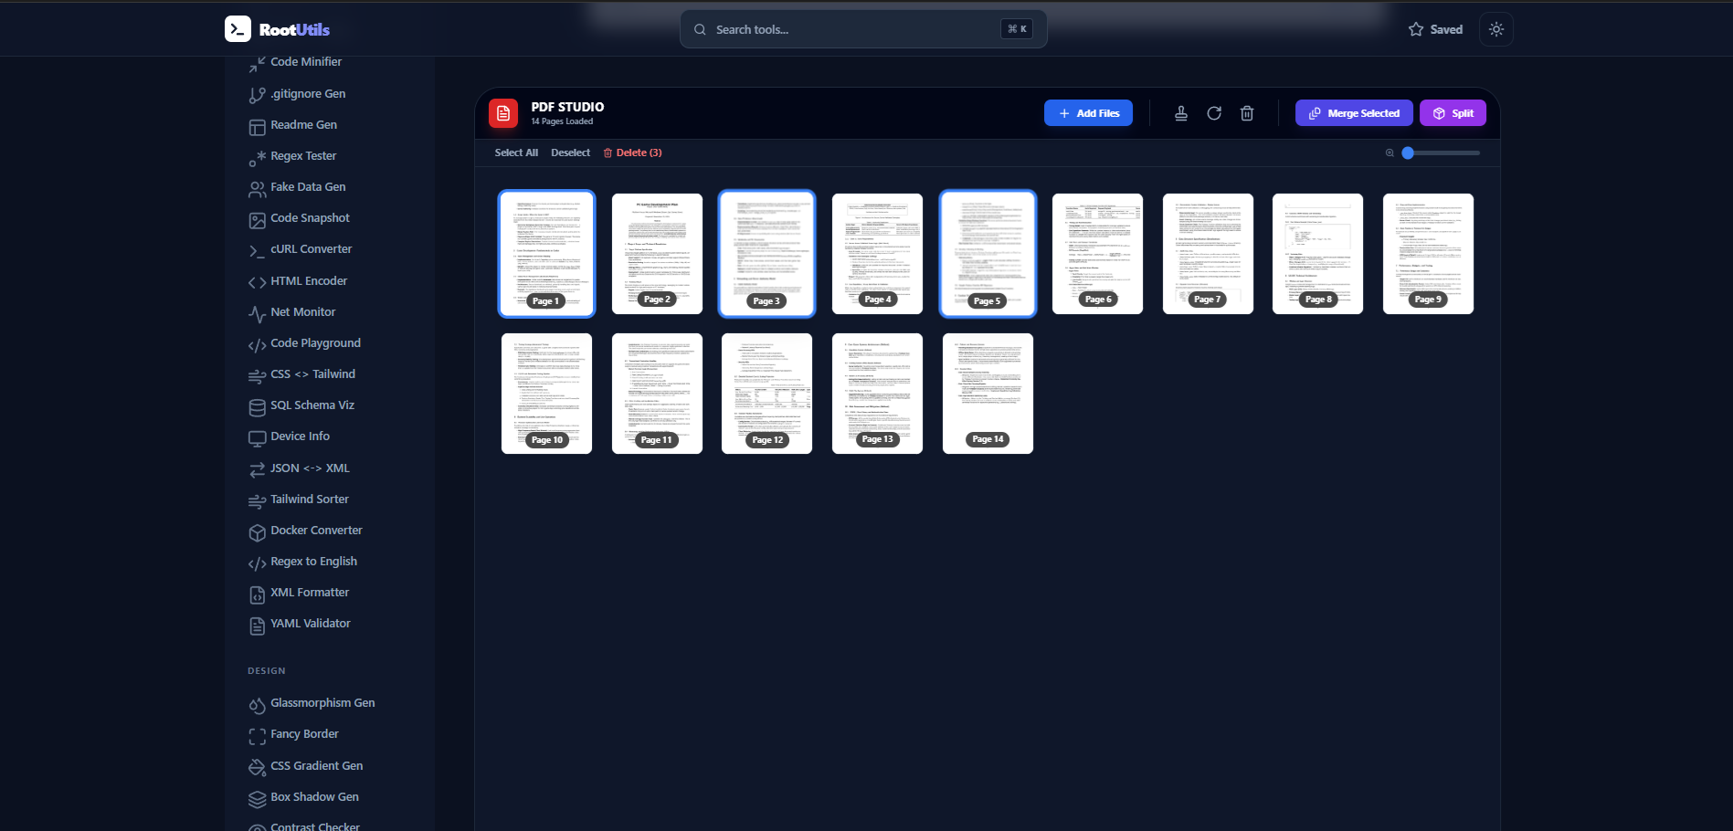Click the RootUtils terminal logo

237,28
